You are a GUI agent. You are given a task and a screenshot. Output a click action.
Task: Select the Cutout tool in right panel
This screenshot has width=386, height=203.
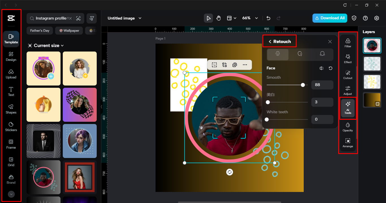coord(348,74)
